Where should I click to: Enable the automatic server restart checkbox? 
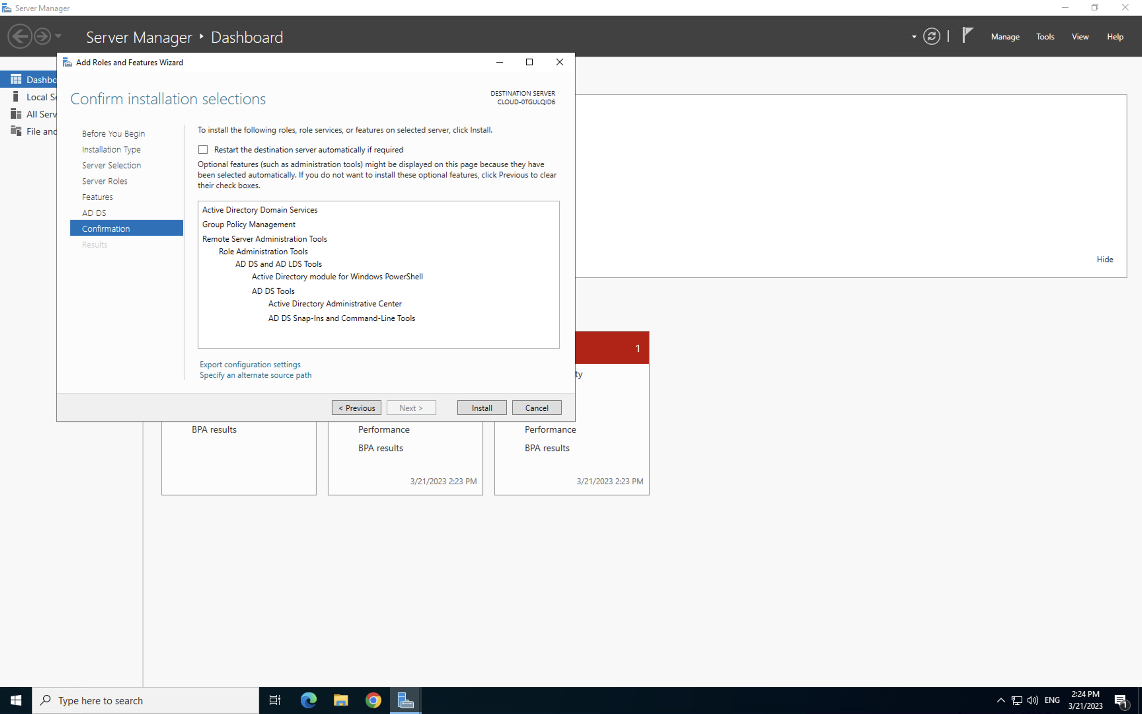203,150
